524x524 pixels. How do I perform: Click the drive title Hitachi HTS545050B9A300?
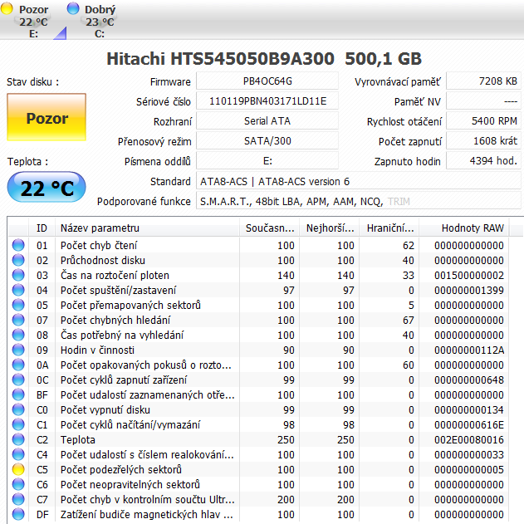click(220, 59)
